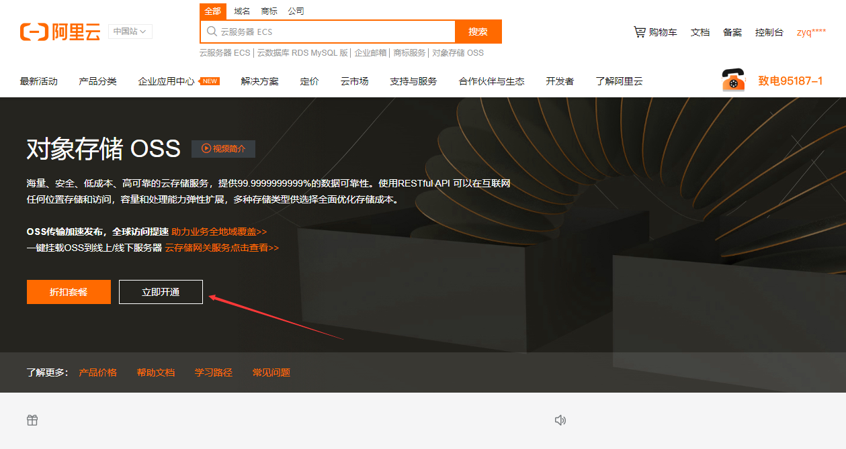Open the 帮助文档 link
Image resolution: width=846 pixels, height=449 pixels.
(156, 372)
